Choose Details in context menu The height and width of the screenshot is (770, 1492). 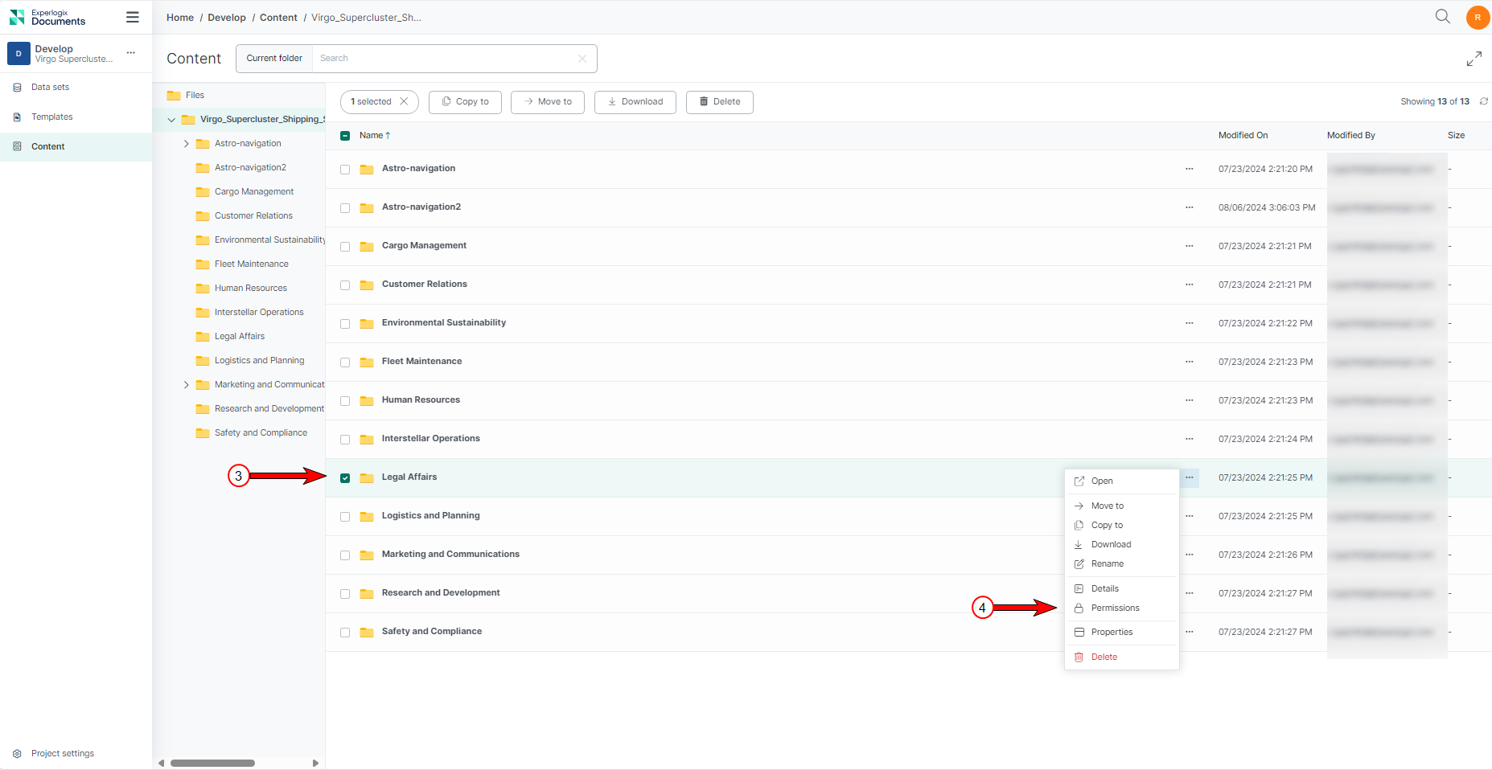click(x=1122, y=588)
